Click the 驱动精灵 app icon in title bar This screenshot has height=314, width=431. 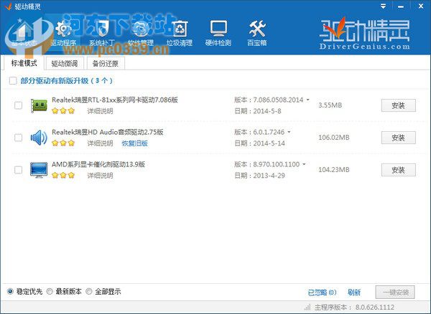point(8,6)
